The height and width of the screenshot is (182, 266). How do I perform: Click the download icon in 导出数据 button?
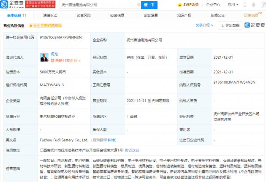[x=222, y=26]
